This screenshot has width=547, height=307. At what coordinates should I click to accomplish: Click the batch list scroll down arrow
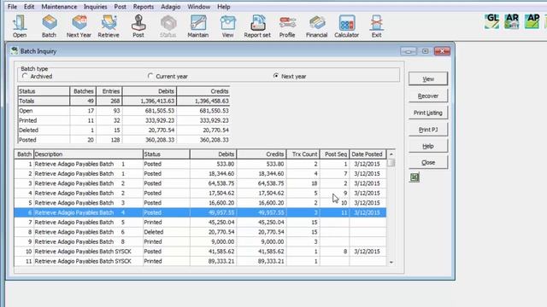click(391, 263)
